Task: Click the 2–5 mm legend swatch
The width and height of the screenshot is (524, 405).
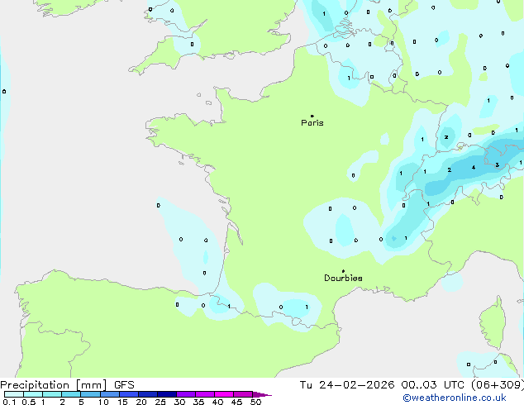Action: 71,394
